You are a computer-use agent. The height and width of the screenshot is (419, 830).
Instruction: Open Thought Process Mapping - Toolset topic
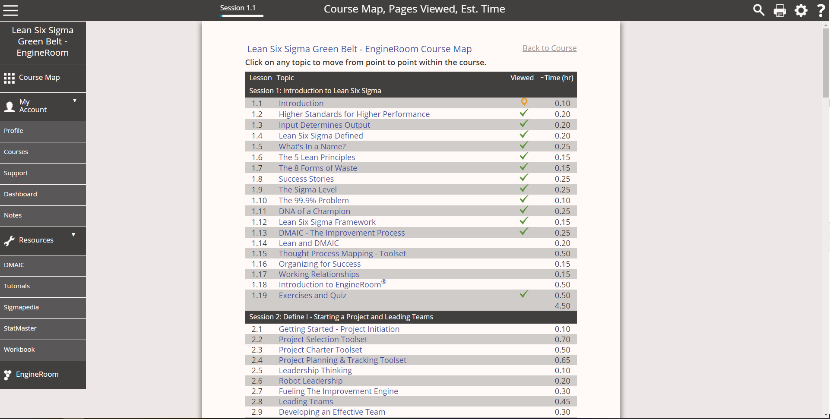pos(342,254)
